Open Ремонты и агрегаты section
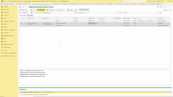This screenshot has width=173, height=97. 9,21
